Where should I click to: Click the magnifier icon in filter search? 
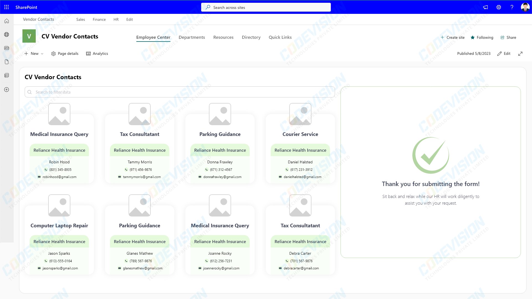[x=30, y=92]
